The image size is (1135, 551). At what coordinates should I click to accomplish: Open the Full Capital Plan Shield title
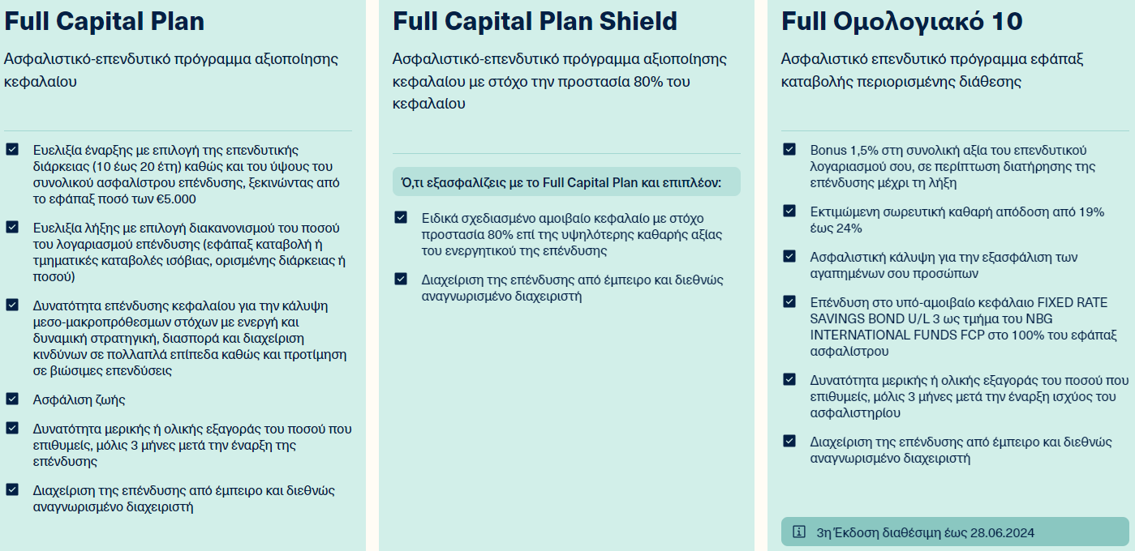(x=535, y=22)
